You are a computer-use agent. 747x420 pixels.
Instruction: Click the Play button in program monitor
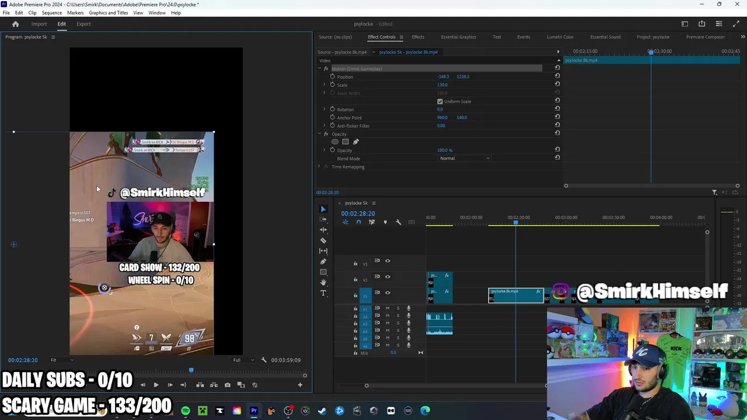(x=156, y=385)
